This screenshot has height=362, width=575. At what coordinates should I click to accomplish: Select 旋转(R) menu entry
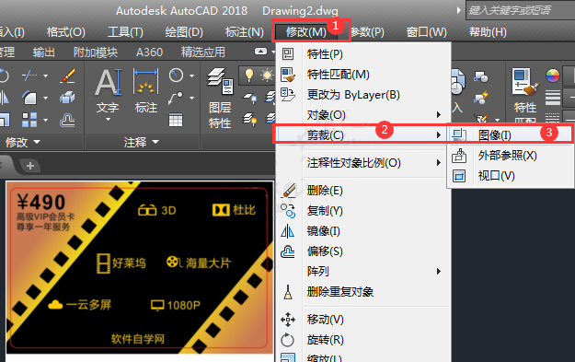(x=363, y=340)
